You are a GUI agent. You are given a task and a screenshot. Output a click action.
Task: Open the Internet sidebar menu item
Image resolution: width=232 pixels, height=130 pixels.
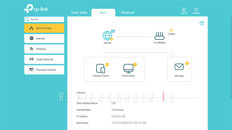[x=44, y=39]
